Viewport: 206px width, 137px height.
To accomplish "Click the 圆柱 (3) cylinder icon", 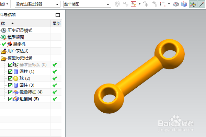I will click(16, 85).
